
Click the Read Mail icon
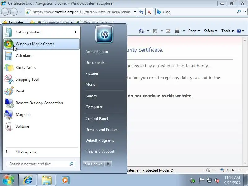pyautogui.click(x=168, y=31)
